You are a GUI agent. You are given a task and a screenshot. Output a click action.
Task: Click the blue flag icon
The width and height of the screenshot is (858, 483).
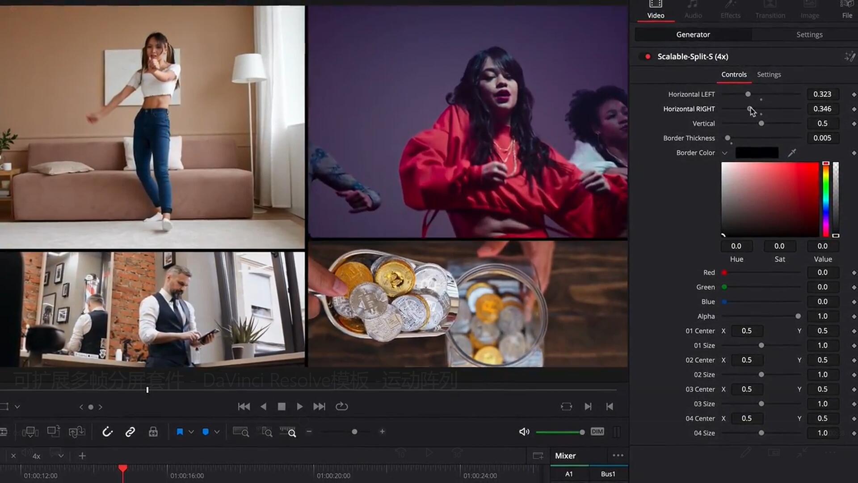coord(180,432)
